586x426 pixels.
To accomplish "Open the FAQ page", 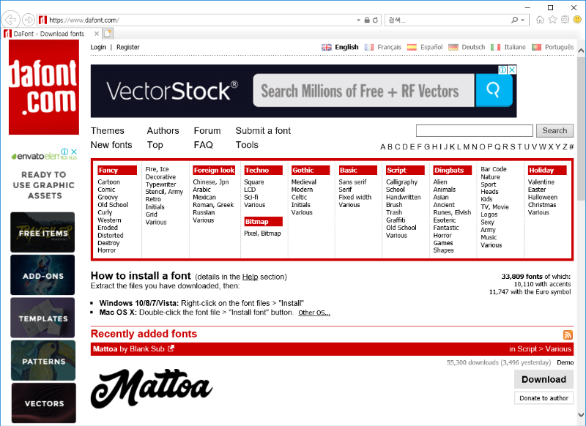I will click(x=204, y=145).
